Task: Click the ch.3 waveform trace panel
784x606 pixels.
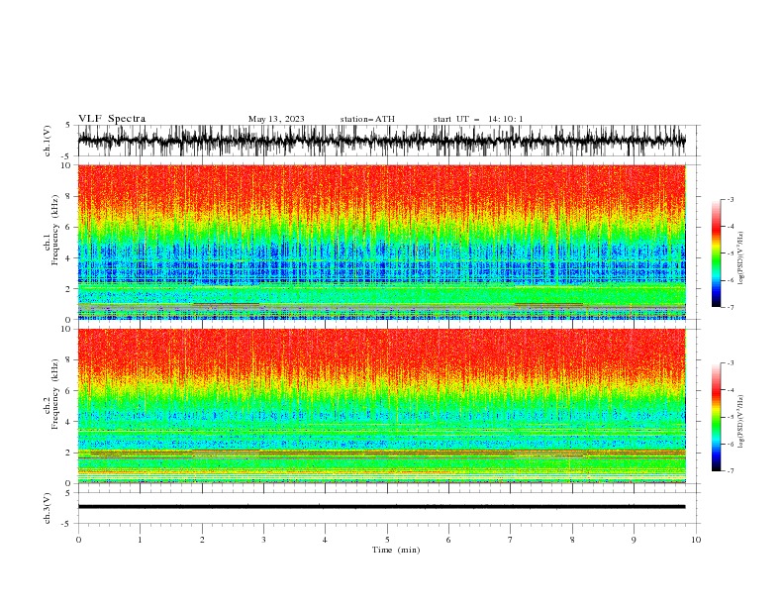Action: pyautogui.click(x=388, y=508)
